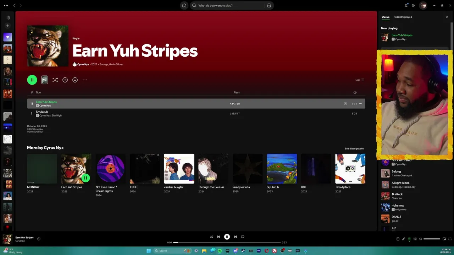Click the Cyrus Nyx artist link in header
Image resolution: width=454 pixels, height=255 pixels.
click(83, 64)
